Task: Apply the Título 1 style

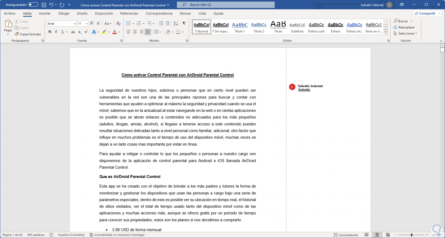Action: coord(240,27)
